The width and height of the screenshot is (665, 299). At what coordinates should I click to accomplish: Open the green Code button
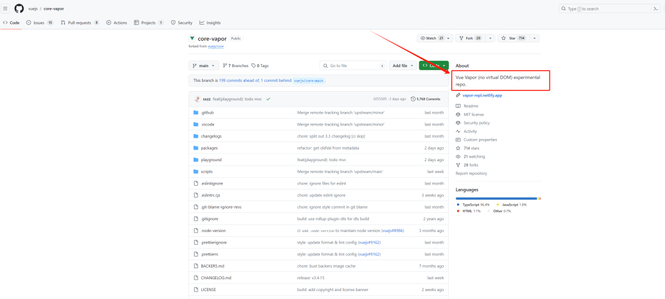(433, 66)
